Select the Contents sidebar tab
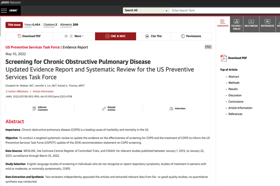Image resolution: width=280 pixels, height=186 pixels. (223, 24)
